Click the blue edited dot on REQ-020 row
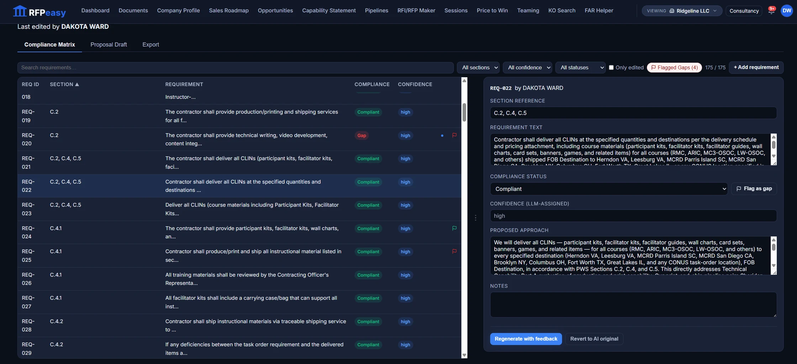The width and height of the screenshot is (797, 364). (442, 136)
